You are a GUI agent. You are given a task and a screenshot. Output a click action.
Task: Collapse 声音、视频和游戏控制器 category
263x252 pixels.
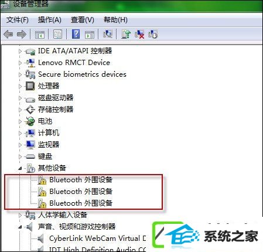point(20,227)
